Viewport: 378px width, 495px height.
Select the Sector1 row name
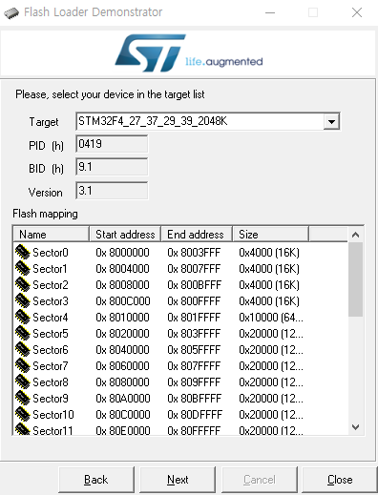click(x=50, y=269)
